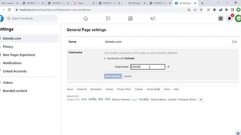Screen dimensions: 241x135
Task: Cancel the username edit
Action: pos(127,76)
